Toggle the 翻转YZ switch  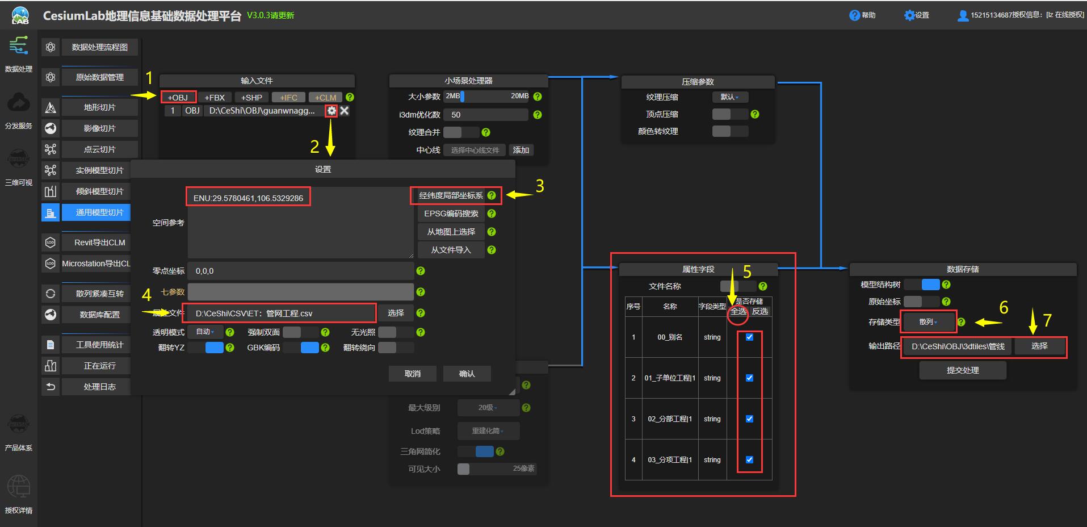pos(205,348)
